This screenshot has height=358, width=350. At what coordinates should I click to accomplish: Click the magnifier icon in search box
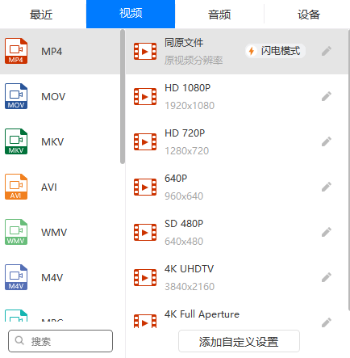coord(19,340)
